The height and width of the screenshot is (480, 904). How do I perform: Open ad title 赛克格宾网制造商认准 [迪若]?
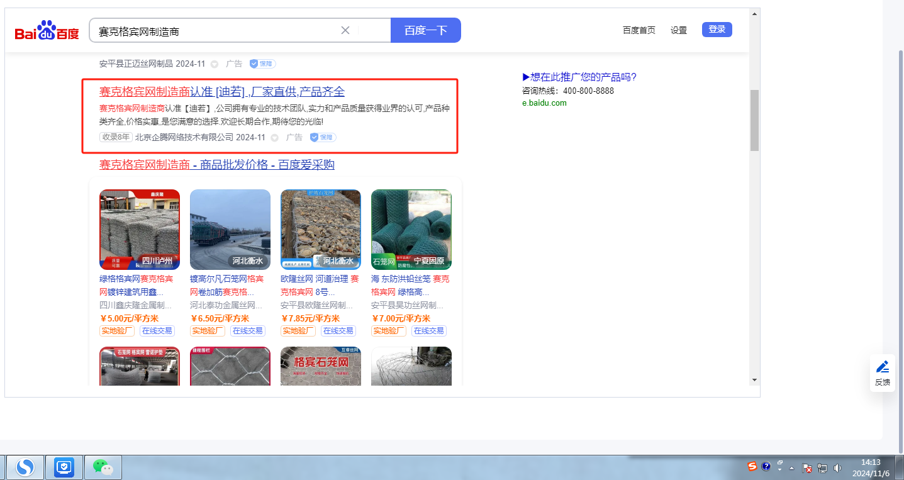pyautogui.click(x=222, y=92)
